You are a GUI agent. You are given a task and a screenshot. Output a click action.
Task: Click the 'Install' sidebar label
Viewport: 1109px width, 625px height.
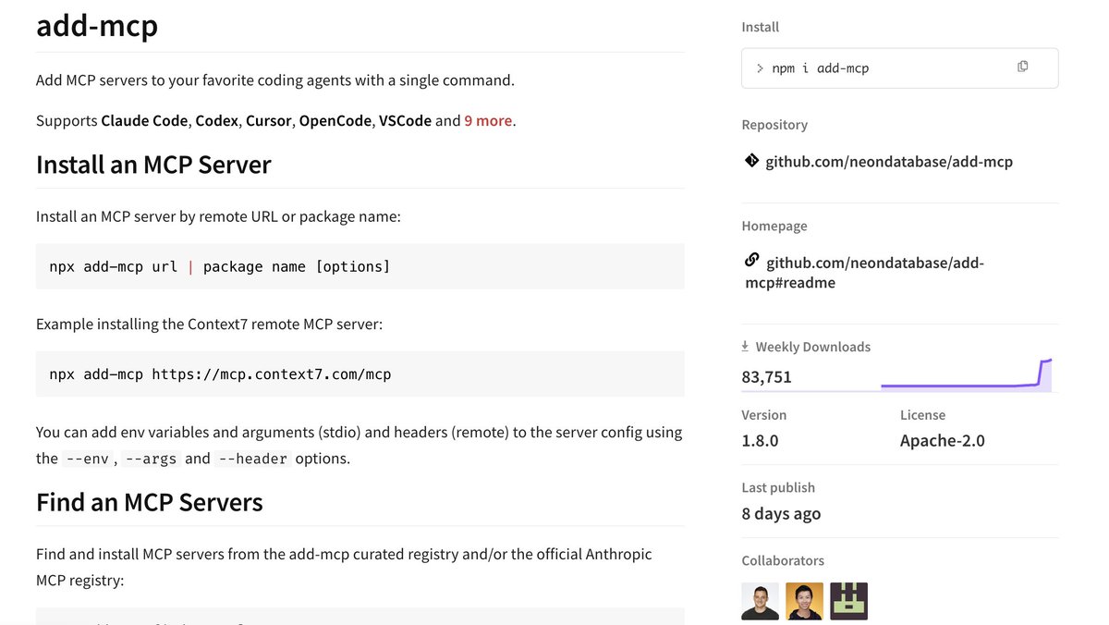pos(761,28)
